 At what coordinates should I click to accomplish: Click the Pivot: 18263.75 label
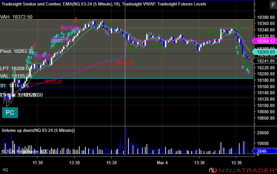tap(17, 51)
